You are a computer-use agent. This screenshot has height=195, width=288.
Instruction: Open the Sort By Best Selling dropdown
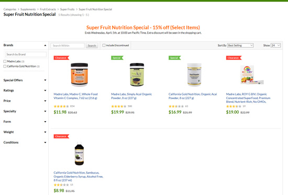click(x=240, y=46)
